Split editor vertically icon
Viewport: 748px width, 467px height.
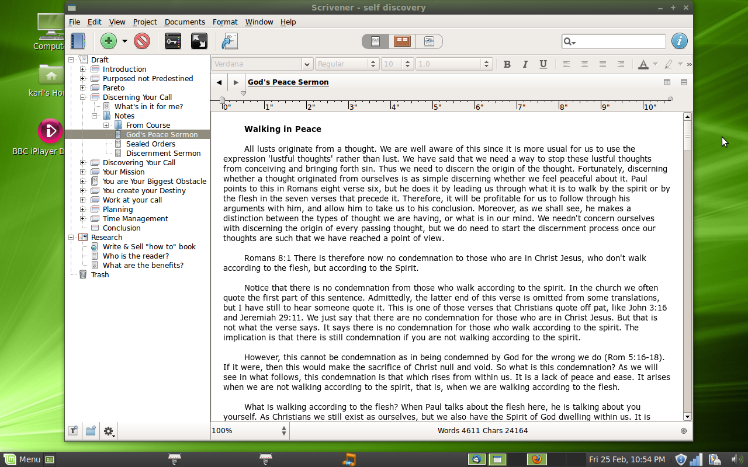coord(667,82)
